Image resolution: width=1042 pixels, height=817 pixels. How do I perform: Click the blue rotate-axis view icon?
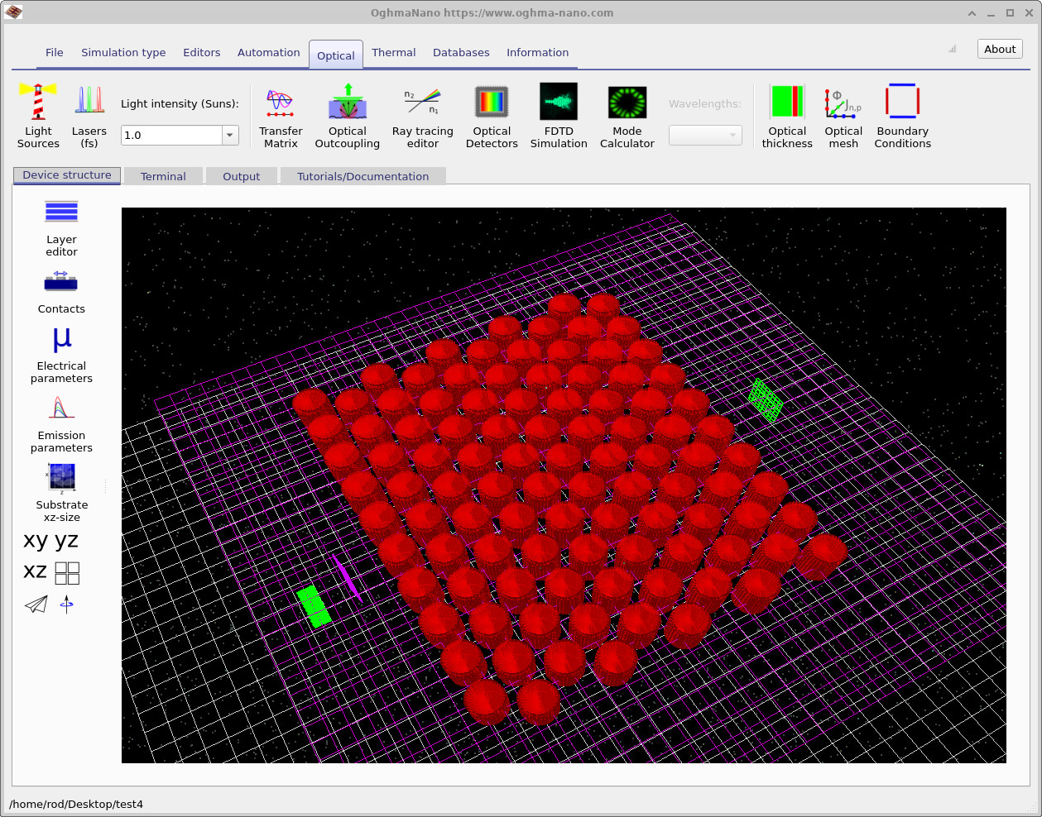(x=67, y=604)
